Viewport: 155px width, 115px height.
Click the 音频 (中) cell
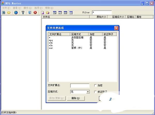[77, 48]
